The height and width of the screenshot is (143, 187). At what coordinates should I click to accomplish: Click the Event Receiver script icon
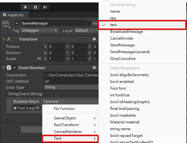point(9,68)
